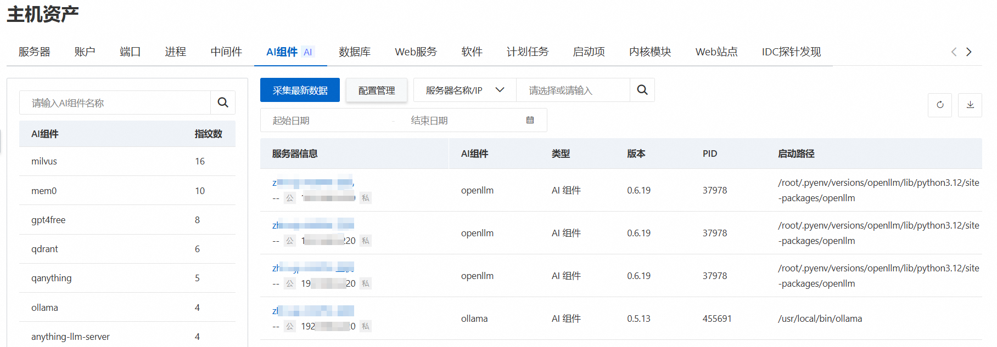The height and width of the screenshot is (347, 997).
Task: Click the server search magnifier button
Action: click(x=642, y=90)
